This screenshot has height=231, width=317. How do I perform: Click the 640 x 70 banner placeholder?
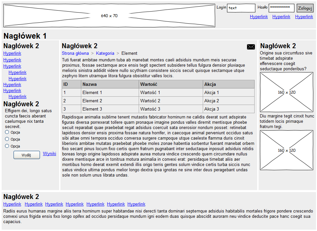[109, 16]
